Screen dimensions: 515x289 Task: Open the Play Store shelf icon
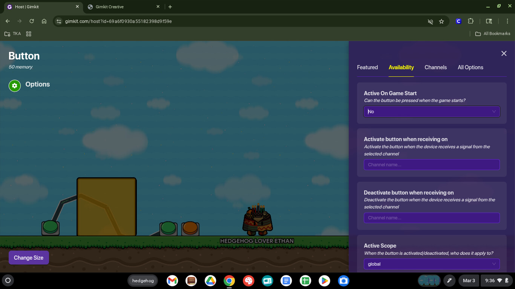point(324,281)
